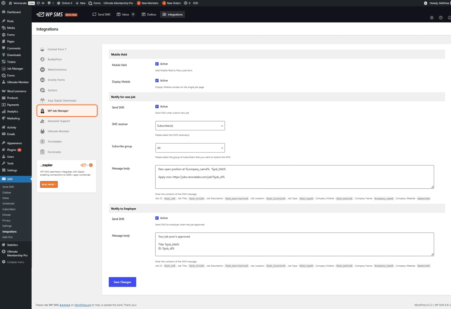The height and width of the screenshot is (309, 451).
Task: Click New Orders in admin bar
Action: click(171, 3)
